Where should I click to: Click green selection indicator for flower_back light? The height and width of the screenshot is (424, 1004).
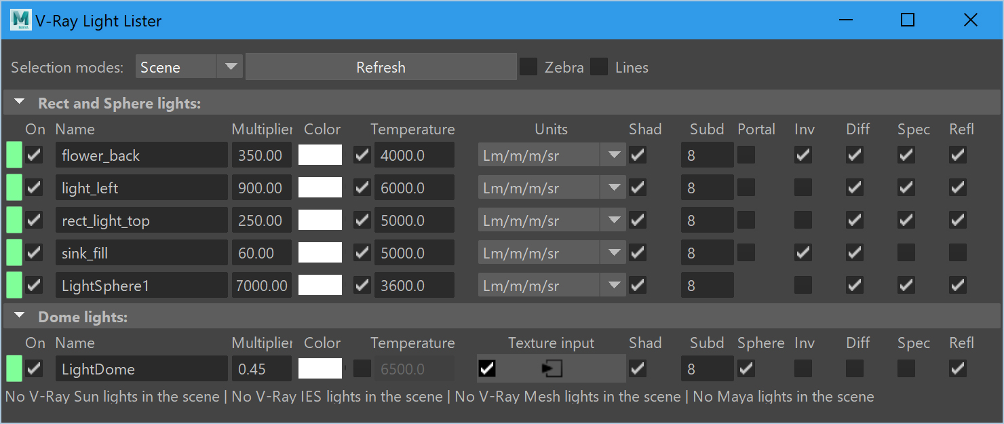14,155
